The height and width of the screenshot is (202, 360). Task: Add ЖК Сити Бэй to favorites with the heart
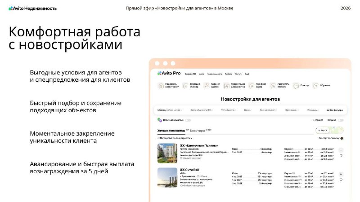pos(341,180)
